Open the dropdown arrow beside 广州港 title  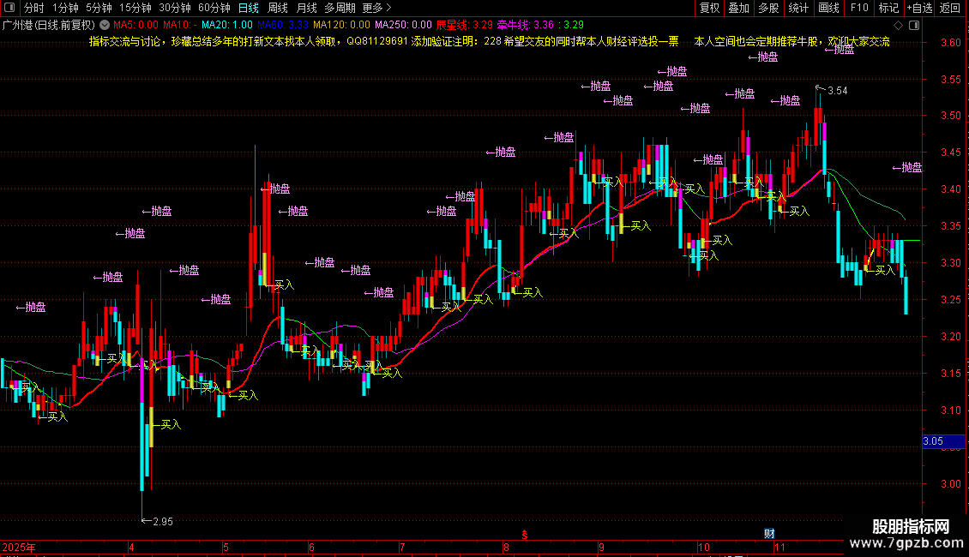pyautogui.click(x=105, y=25)
